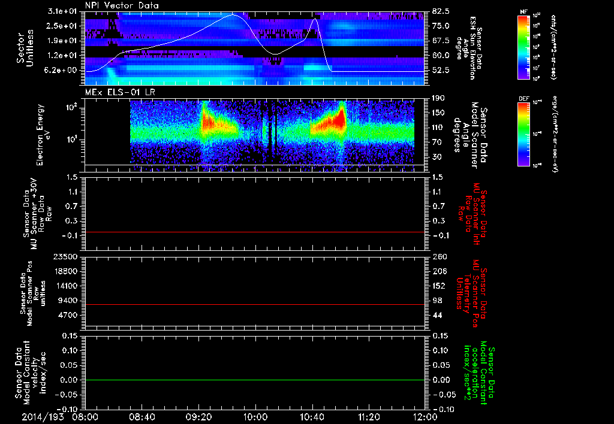Click the "44" telemetry tick label
The image size is (614, 424).
click(x=437, y=315)
